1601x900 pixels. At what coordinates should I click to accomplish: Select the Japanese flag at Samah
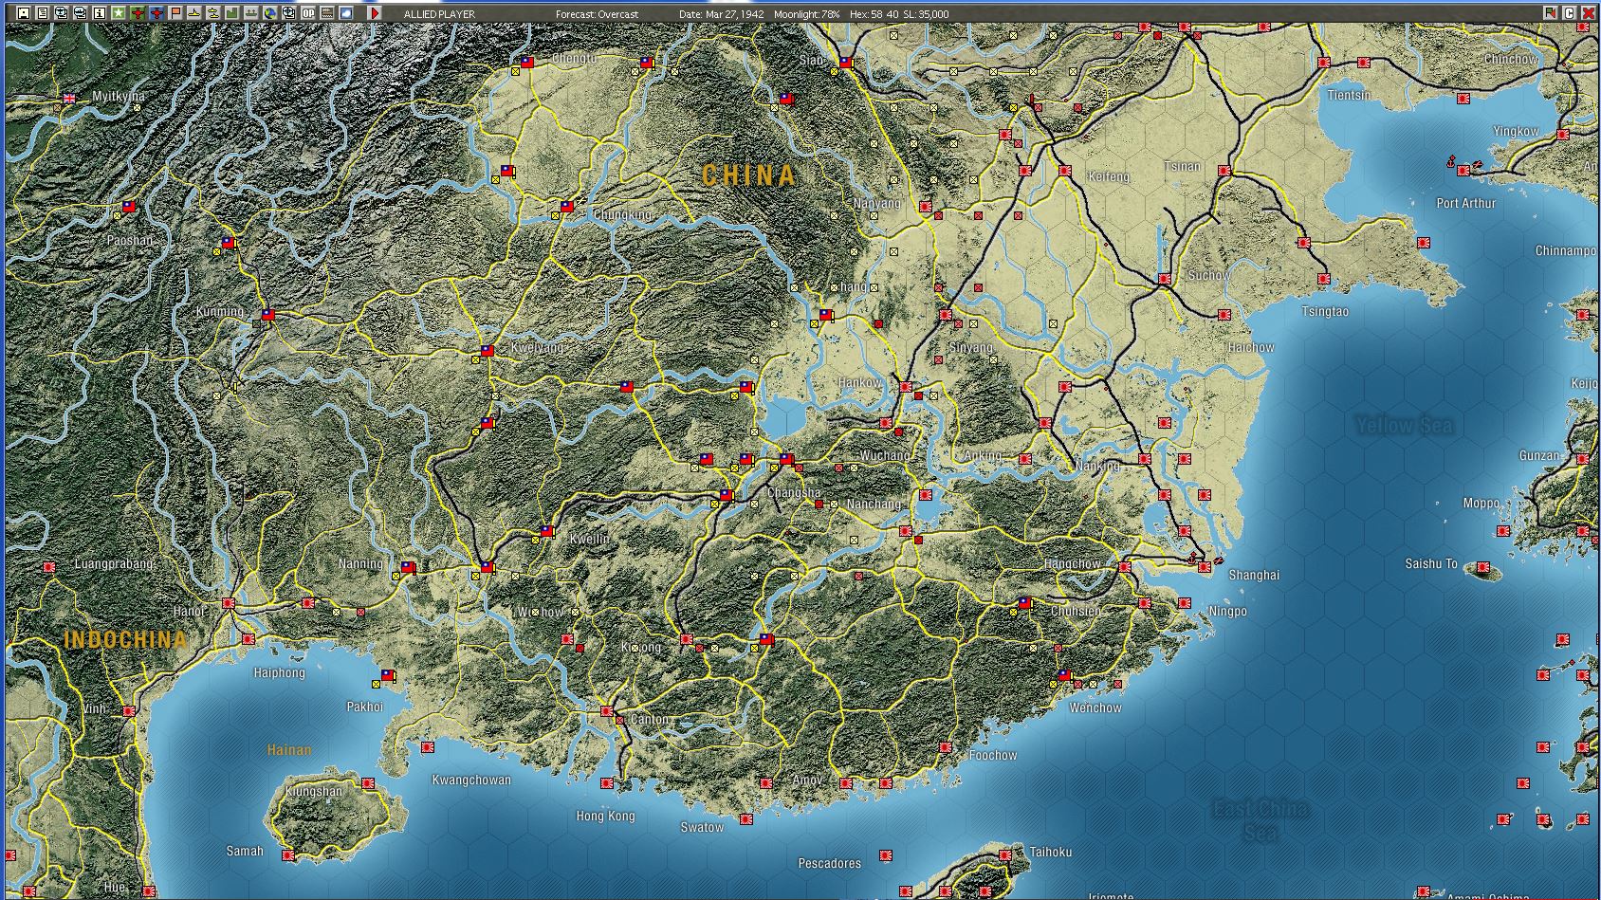pos(288,855)
